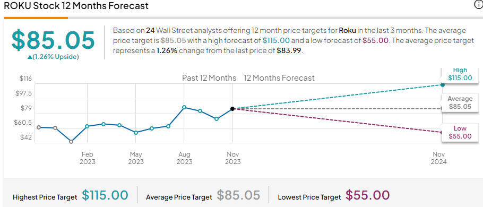Select the High $115.00 forecast label
Viewport: 483px width, 207px height.
(460, 74)
